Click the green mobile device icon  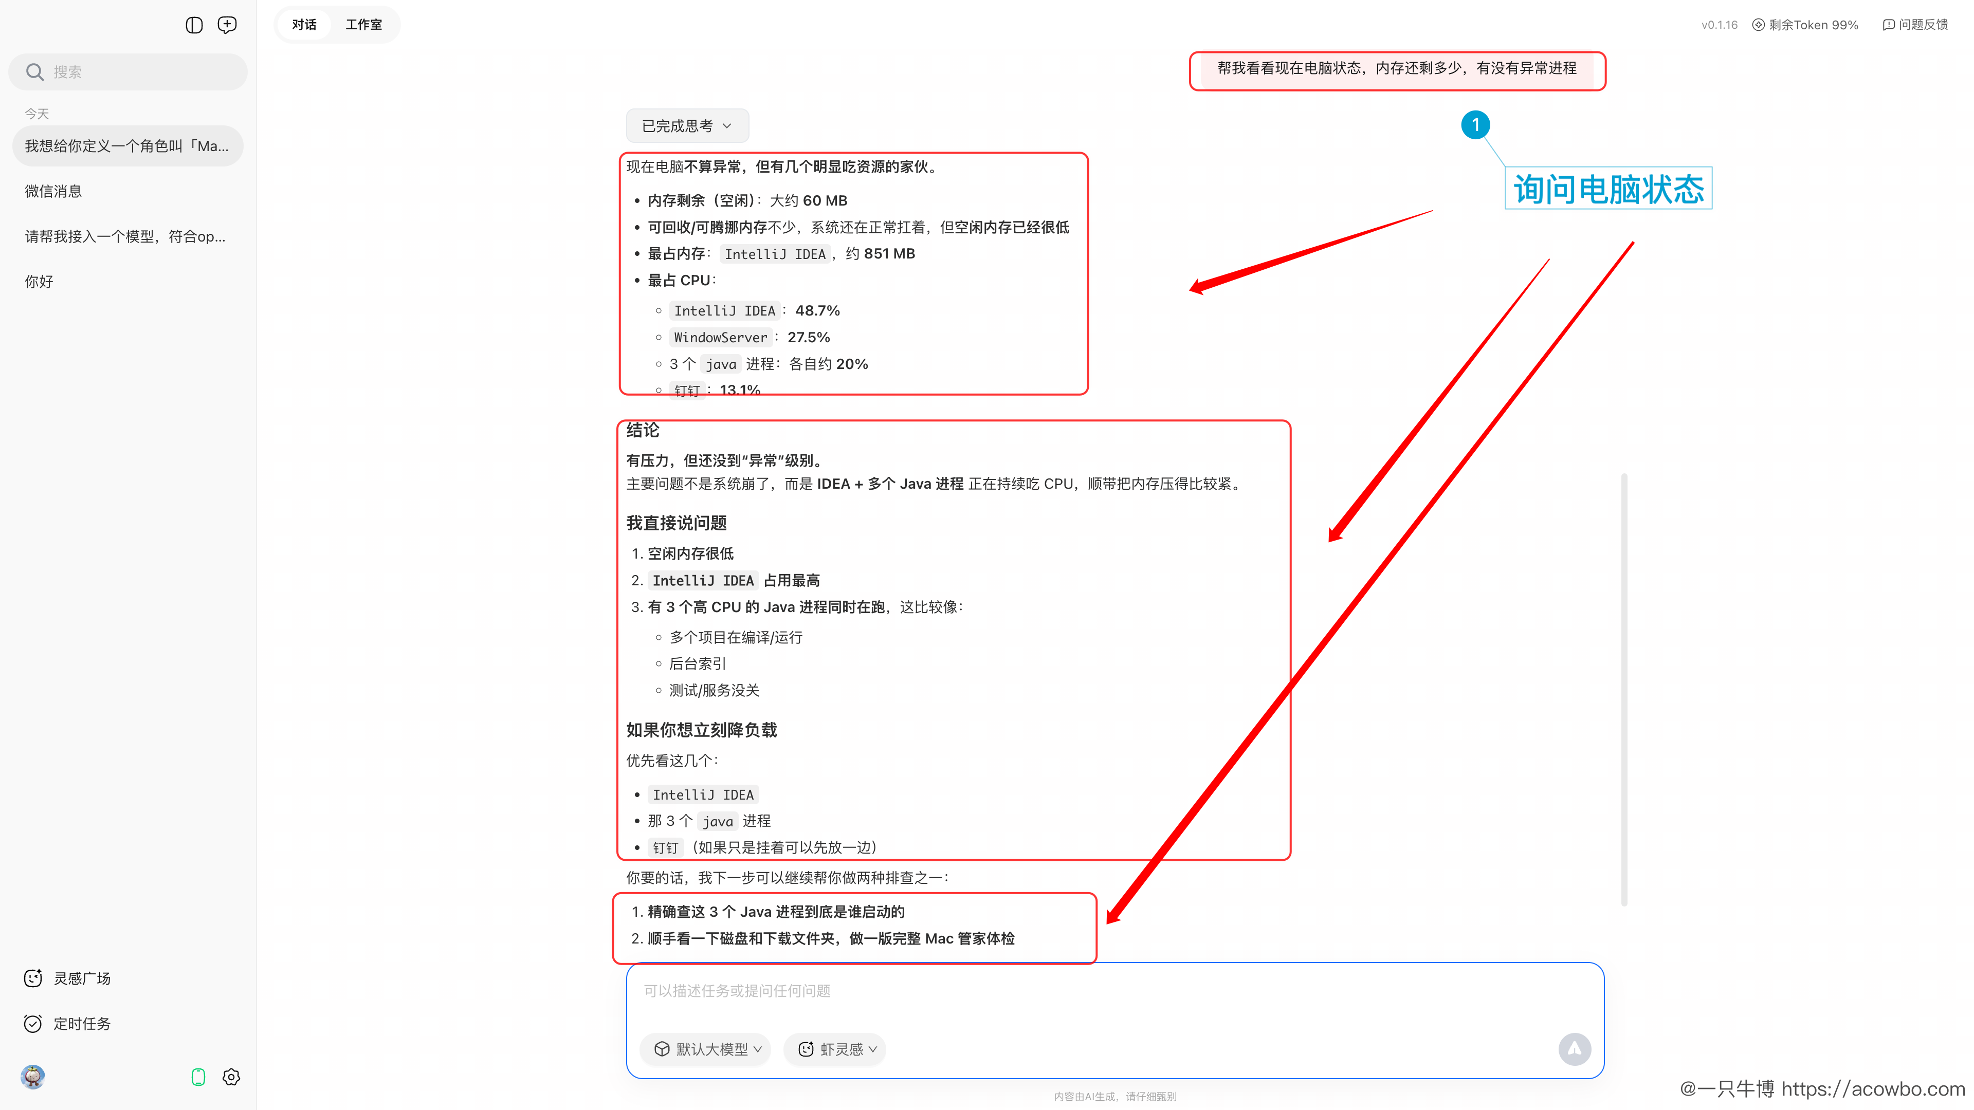point(198,1077)
